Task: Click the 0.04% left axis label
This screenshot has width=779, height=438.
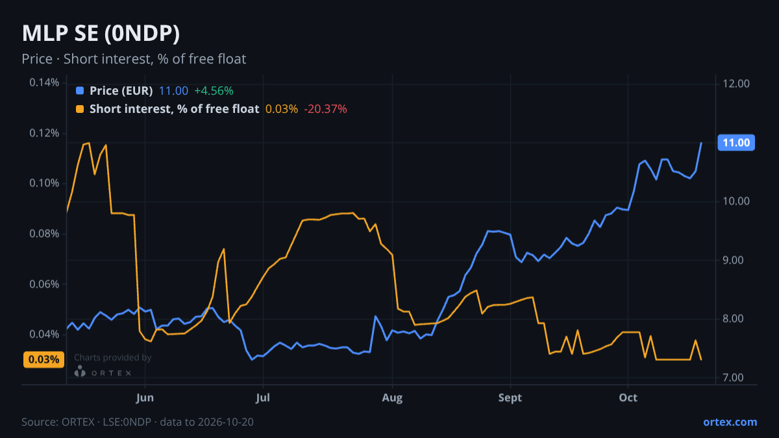Action: tap(44, 335)
